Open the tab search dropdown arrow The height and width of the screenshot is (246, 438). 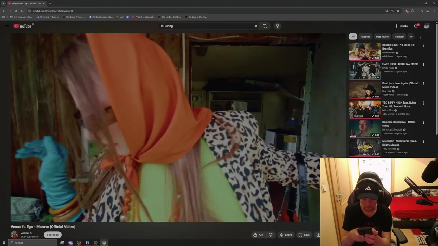point(3,3)
